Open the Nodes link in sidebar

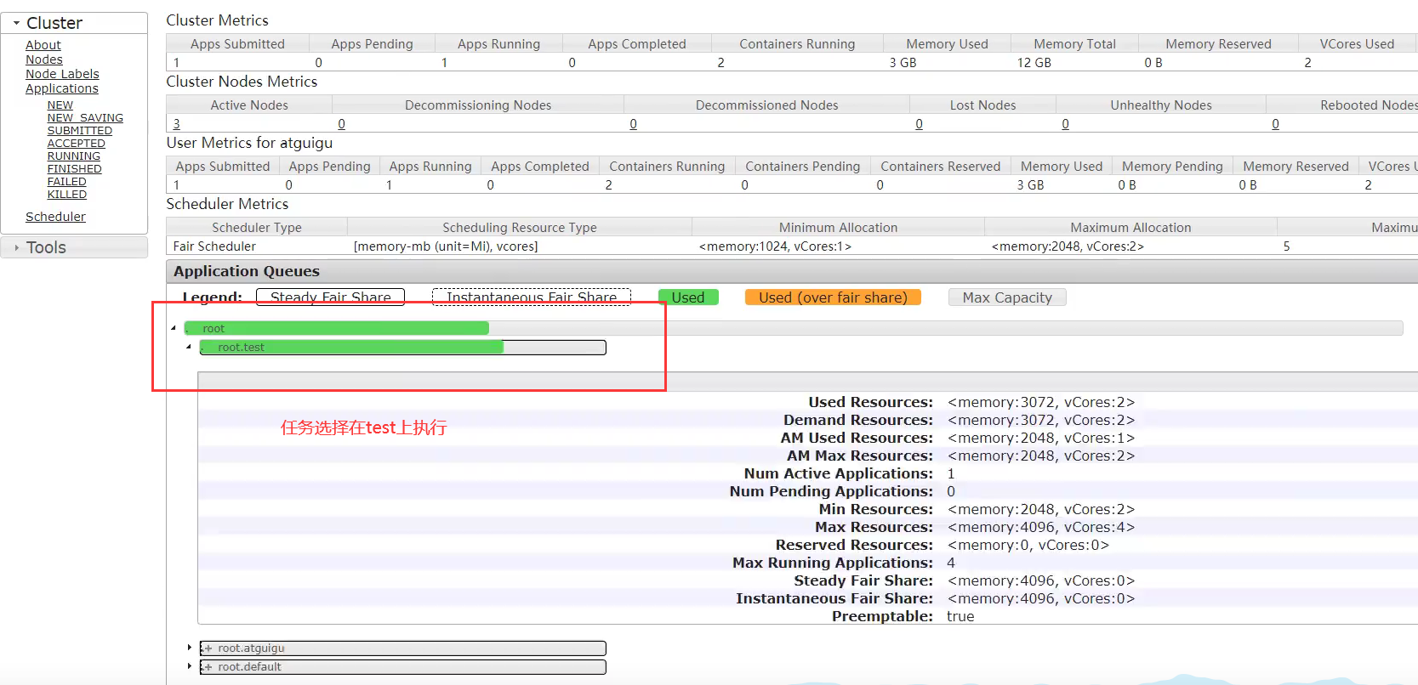[44, 59]
